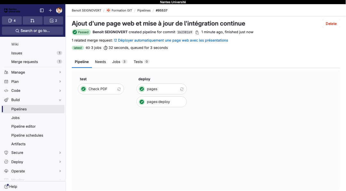Open the create new plus menu
The image size is (346, 191).
coord(50,10)
